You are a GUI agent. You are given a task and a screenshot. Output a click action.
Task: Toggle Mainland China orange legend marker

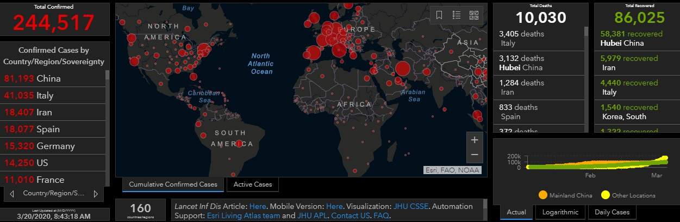(x=542, y=195)
